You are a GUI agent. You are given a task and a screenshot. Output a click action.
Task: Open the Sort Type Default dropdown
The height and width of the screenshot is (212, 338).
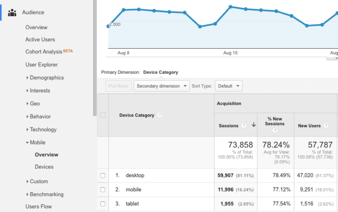pyautogui.click(x=228, y=86)
